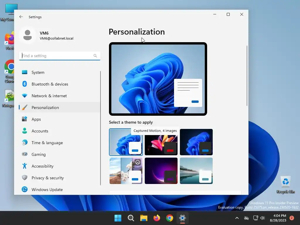The image size is (300, 225).
Task: Open Network & internet settings
Action: (59, 96)
